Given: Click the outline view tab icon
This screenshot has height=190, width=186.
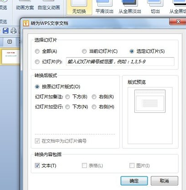Looking at the screenshot, I should [x=10, y=42].
